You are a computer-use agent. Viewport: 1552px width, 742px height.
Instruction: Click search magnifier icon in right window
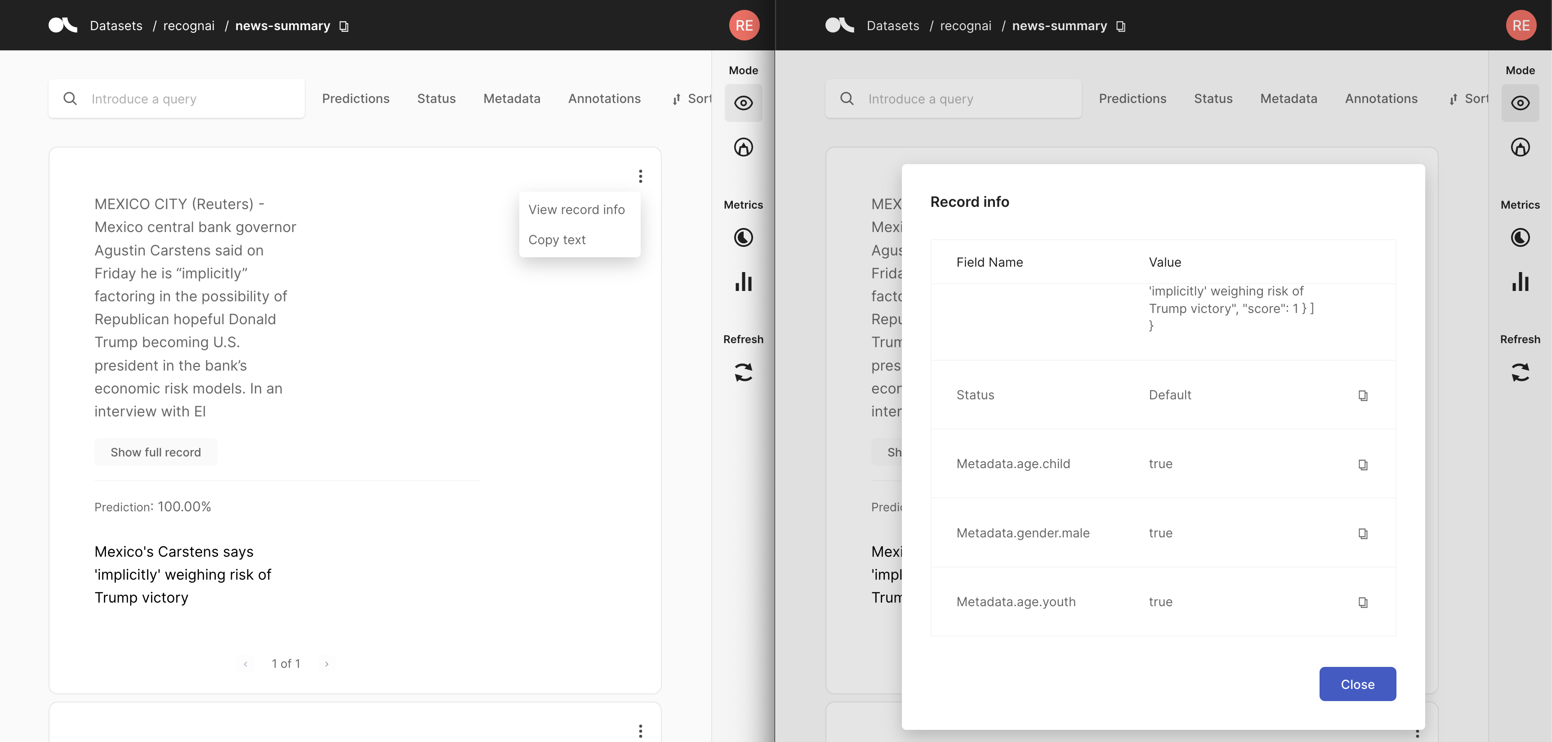(847, 98)
